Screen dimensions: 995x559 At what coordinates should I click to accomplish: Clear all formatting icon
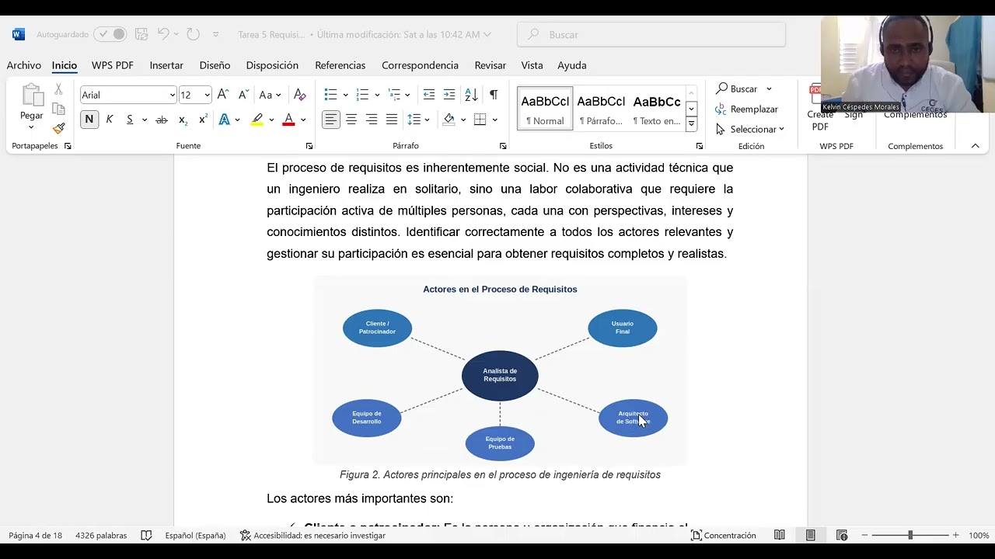coord(300,95)
